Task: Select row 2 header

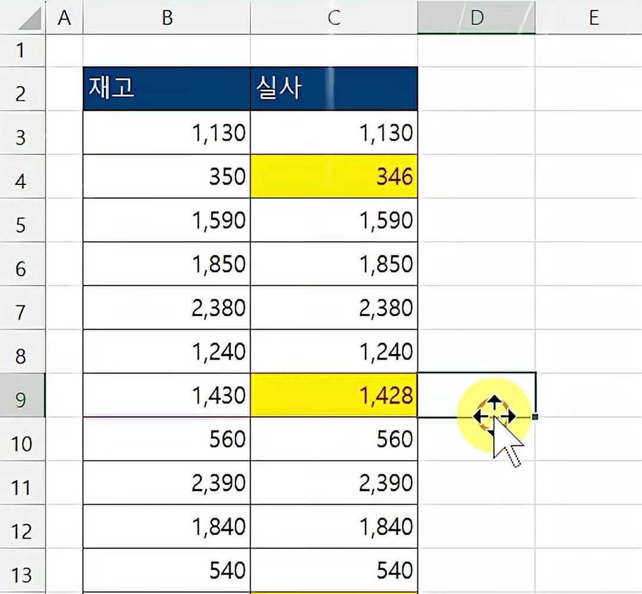Action: coord(23,89)
